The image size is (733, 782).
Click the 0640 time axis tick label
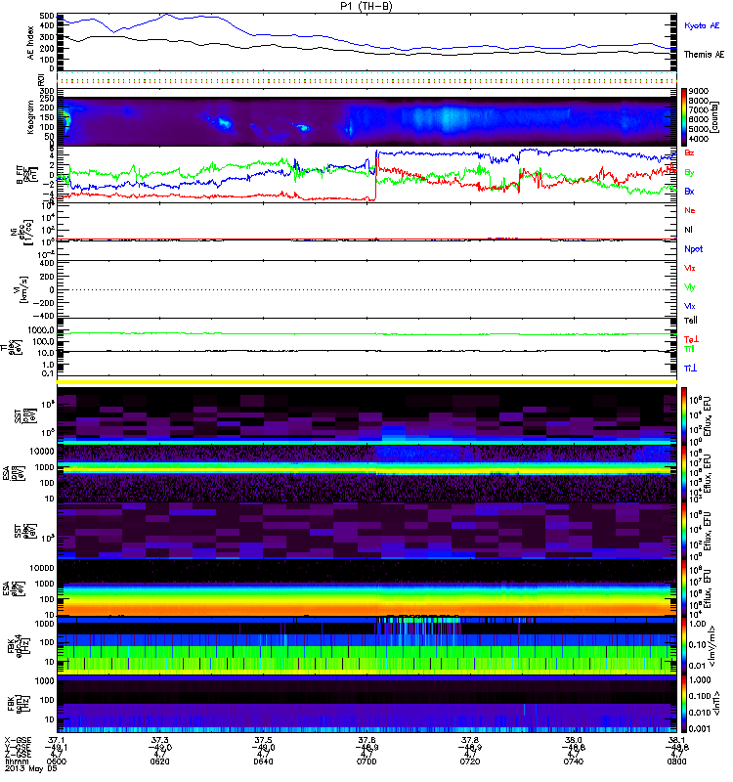(x=263, y=761)
